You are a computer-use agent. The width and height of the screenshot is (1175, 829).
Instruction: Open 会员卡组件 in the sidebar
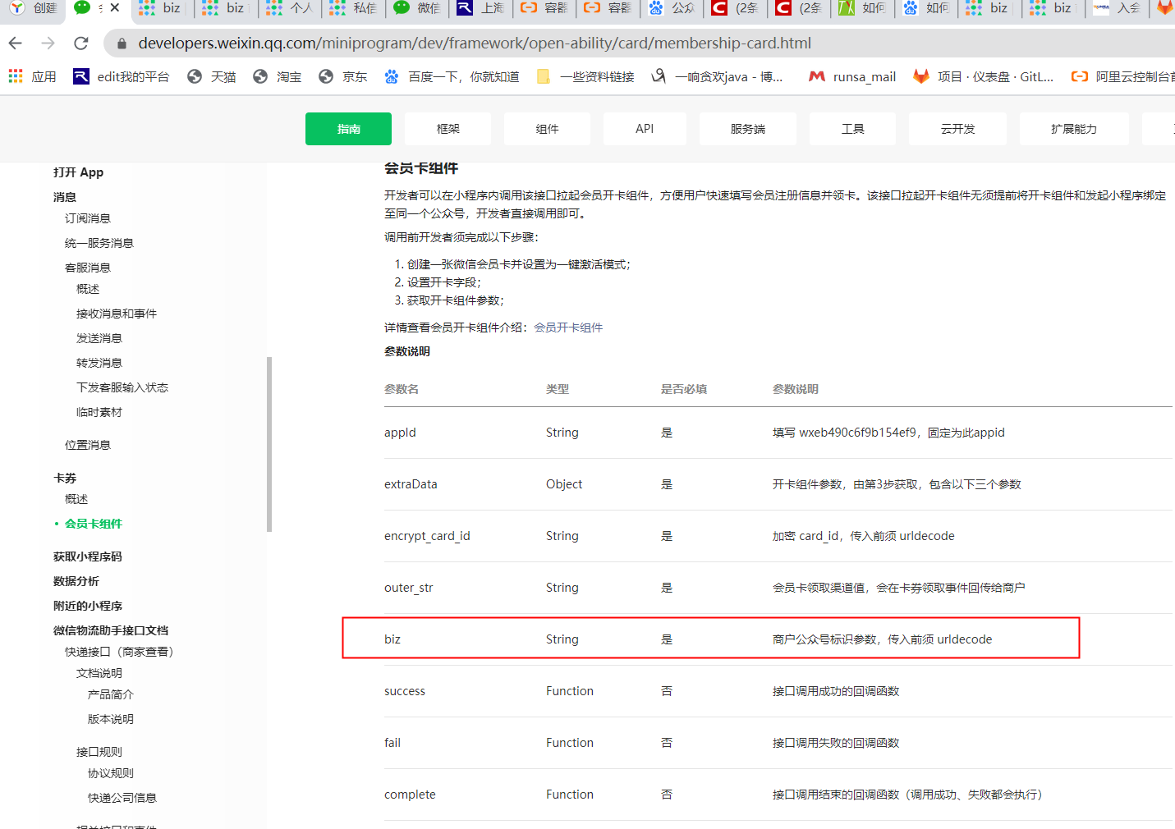94,524
